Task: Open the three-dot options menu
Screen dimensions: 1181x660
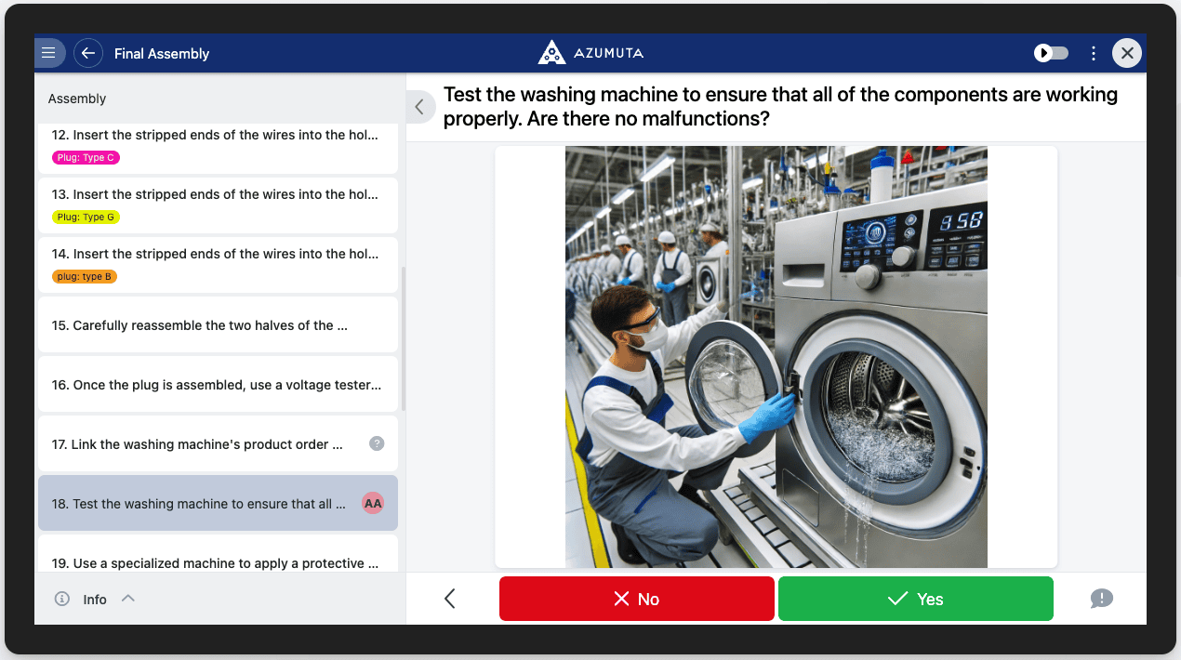Action: pos(1094,53)
